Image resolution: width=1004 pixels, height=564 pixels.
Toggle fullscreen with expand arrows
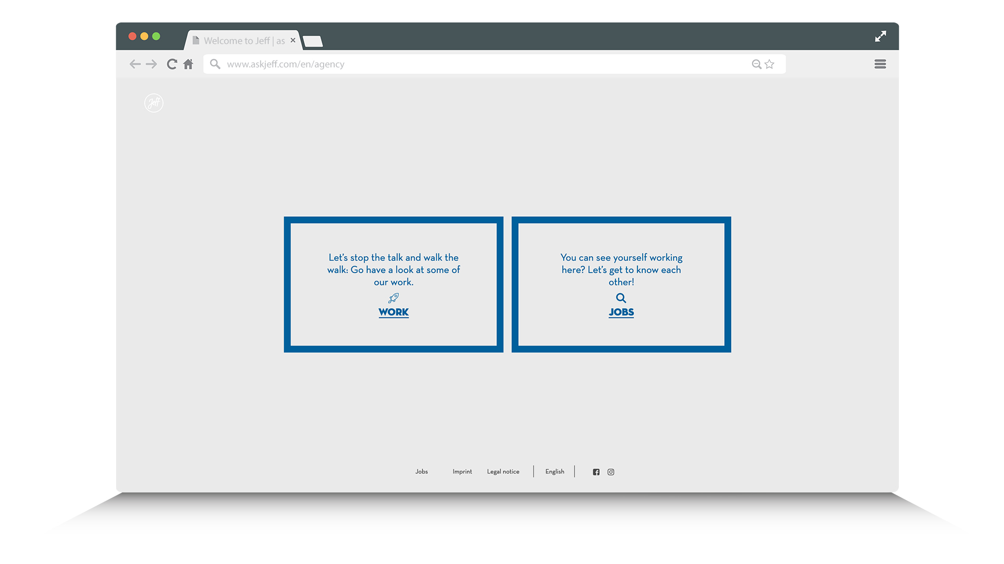pos(881,36)
